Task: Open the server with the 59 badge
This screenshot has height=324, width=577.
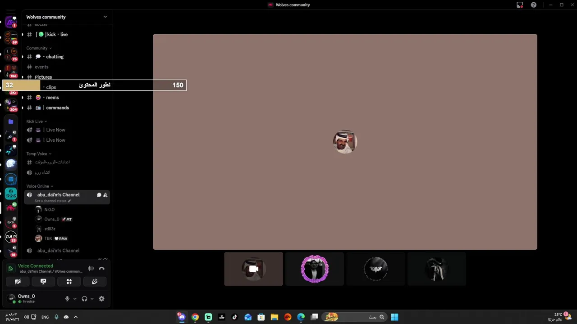Action: [11, 38]
